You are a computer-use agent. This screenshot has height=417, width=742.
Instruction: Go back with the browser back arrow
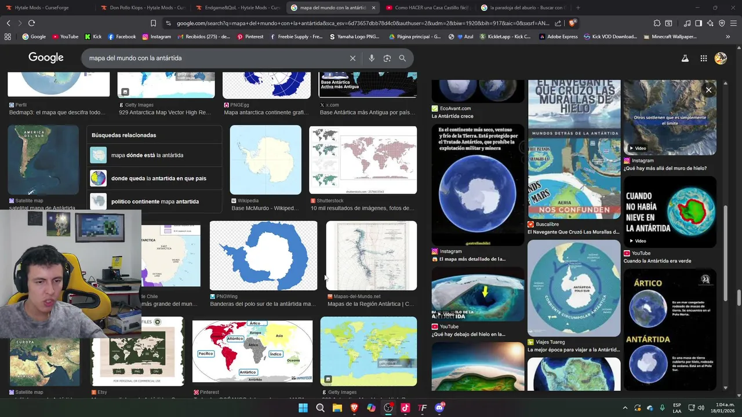coord(8,23)
